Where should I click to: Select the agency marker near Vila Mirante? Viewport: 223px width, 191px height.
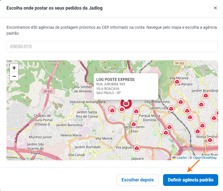[177, 82]
